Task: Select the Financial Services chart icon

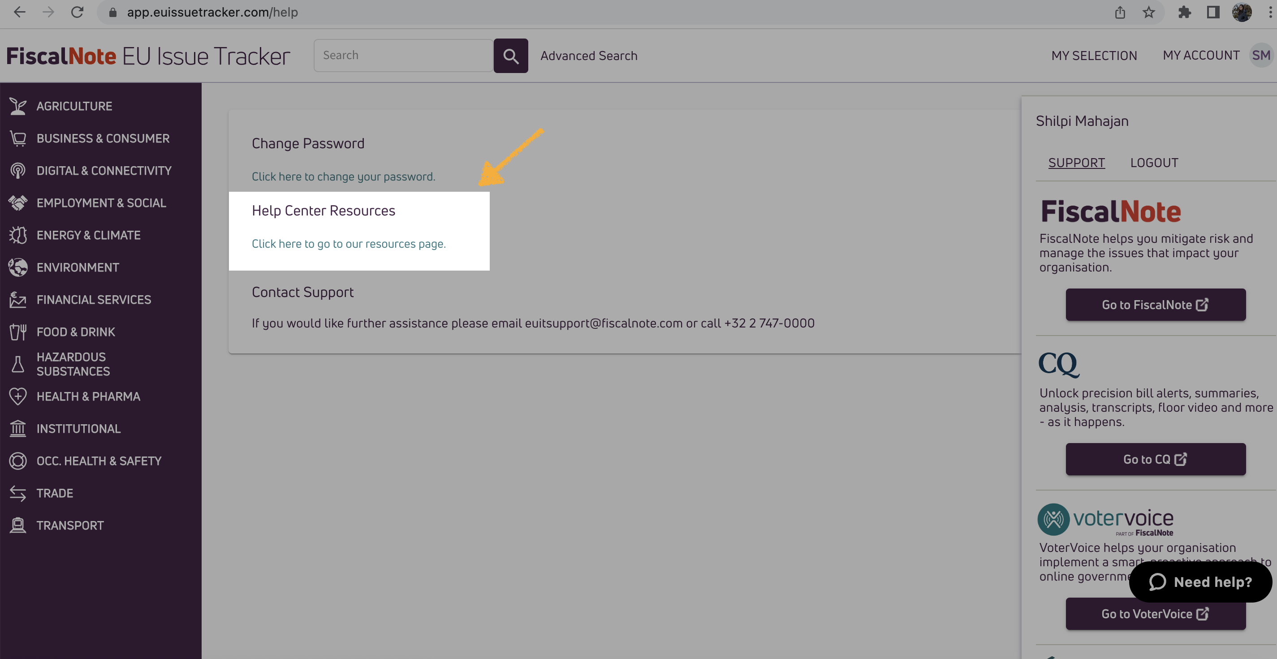Action: click(x=18, y=299)
